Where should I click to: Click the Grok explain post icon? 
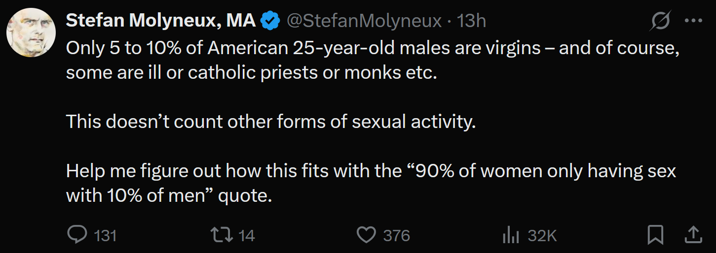(660, 21)
